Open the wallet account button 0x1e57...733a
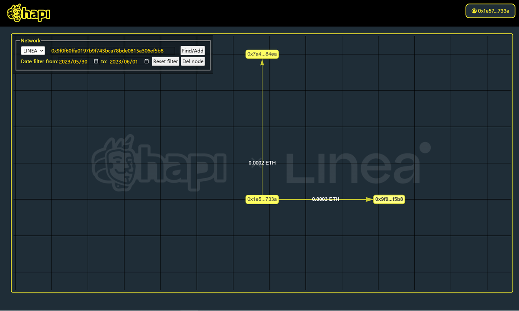 tap(490, 11)
